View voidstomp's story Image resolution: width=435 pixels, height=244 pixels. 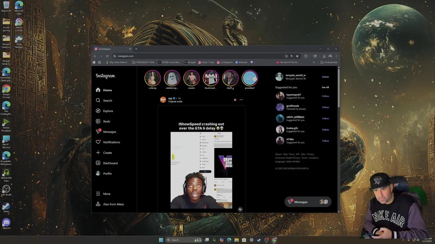tap(172, 78)
